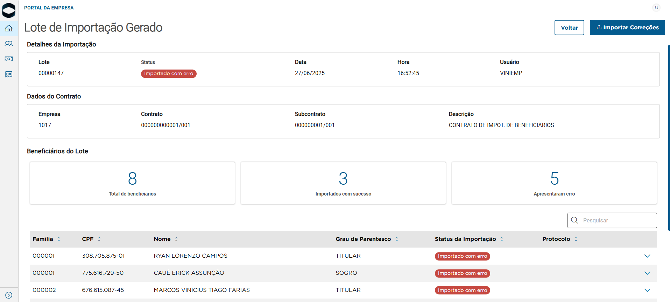Open the home icon in sidebar
This screenshot has height=302, width=670.
pos(9,28)
